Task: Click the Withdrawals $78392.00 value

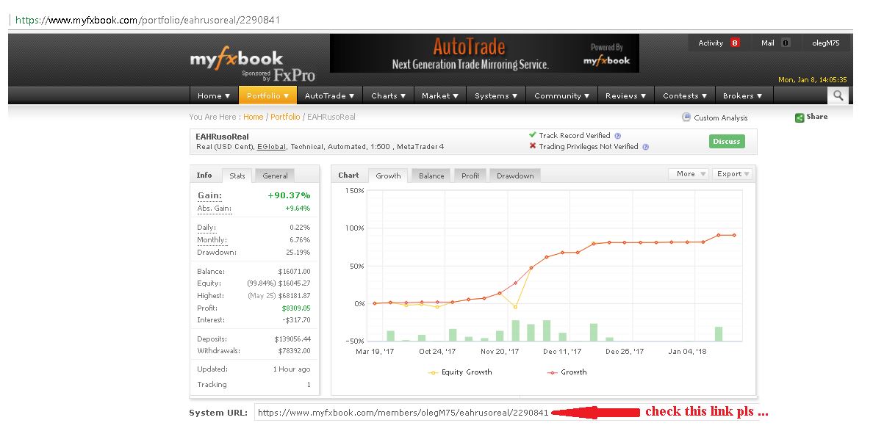Action: (x=294, y=351)
